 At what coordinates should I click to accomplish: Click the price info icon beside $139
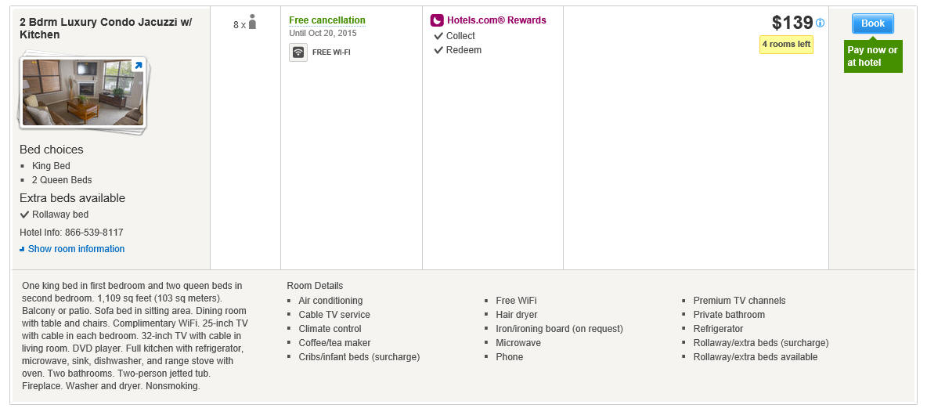820,23
